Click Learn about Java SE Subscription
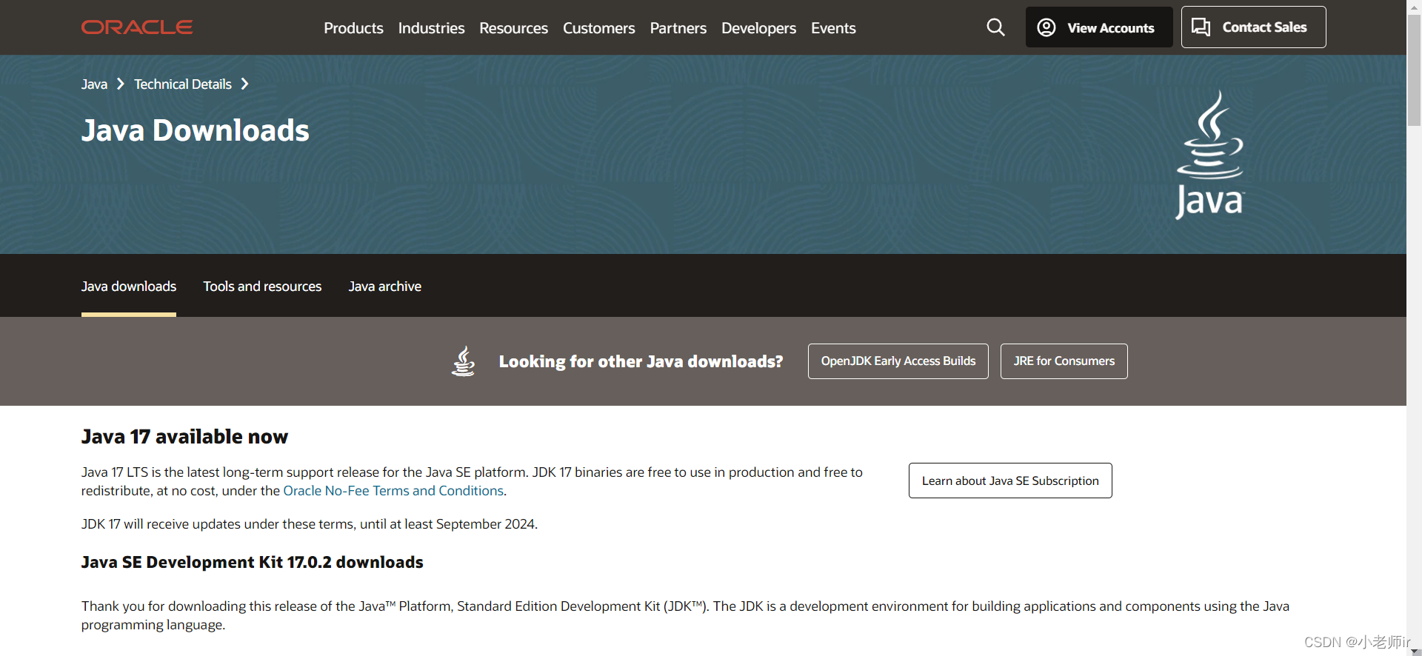Image resolution: width=1422 pixels, height=656 pixels. pyautogui.click(x=1010, y=481)
